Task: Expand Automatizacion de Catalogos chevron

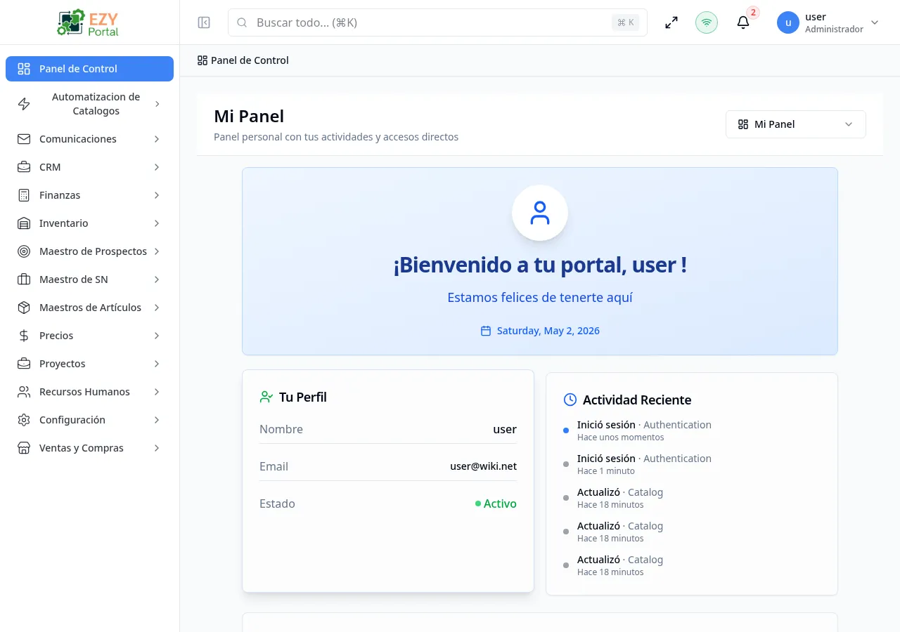Action: tap(157, 104)
